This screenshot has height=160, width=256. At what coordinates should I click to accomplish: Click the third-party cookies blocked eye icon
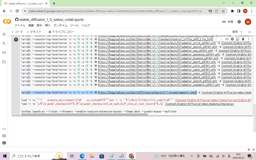(210, 11)
